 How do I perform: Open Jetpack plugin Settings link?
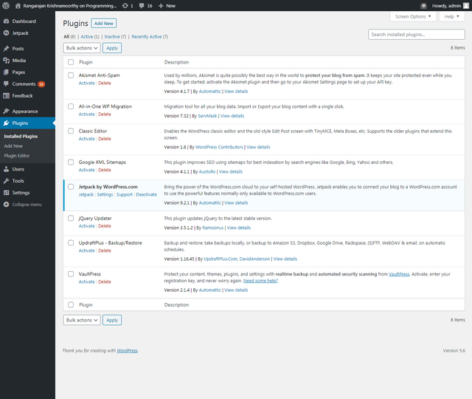pyautogui.click(x=105, y=194)
